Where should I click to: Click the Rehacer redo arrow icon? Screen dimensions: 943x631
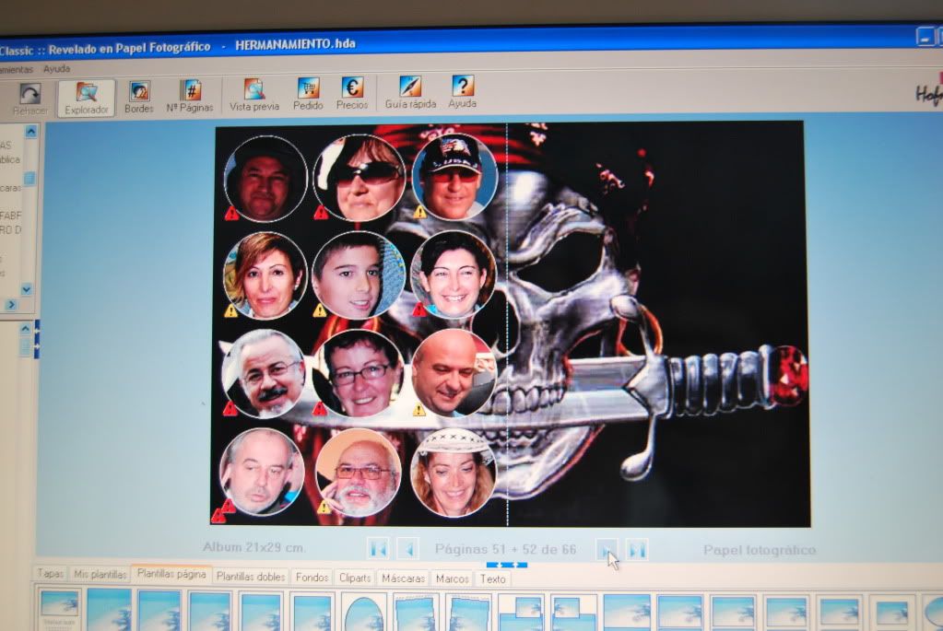coord(29,94)
